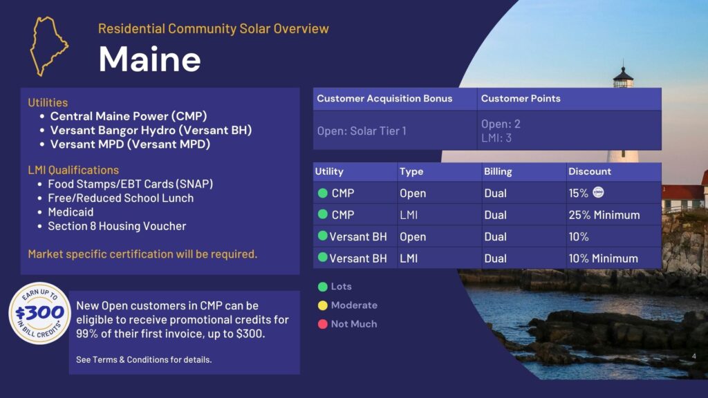The height and width of the screenshot is (398, 708).
Task: Click green dot in Versant BH Open row
Action: point(322,236)
